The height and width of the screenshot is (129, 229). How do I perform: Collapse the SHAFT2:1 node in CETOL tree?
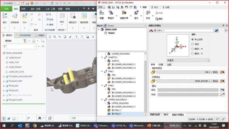(102, 57)
